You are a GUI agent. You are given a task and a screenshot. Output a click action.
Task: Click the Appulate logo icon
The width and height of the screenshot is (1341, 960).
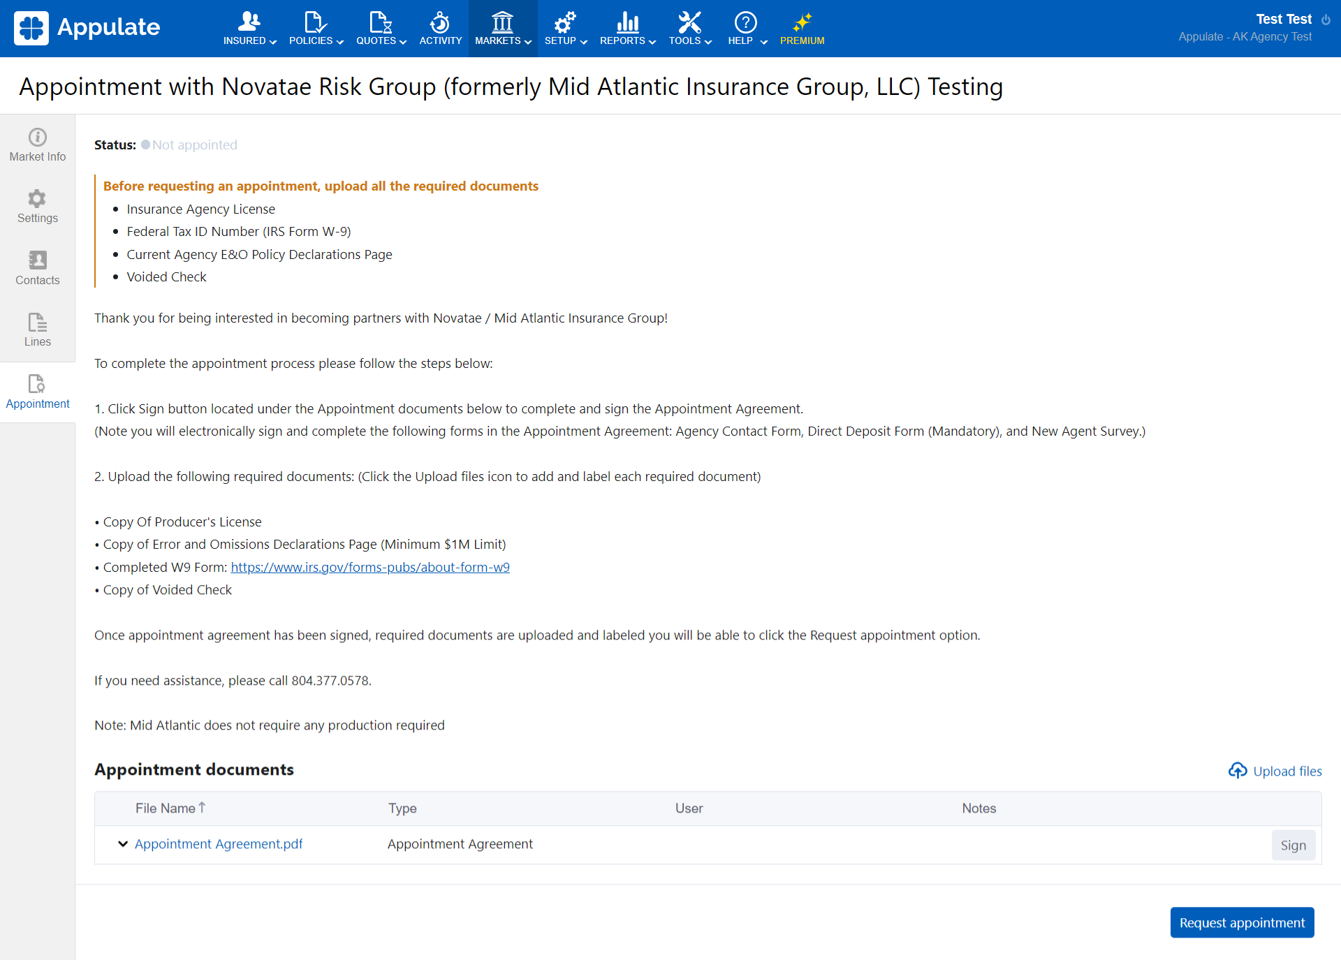click(x=31, y=28)
